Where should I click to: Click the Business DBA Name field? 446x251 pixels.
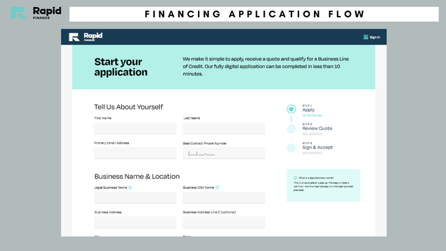224,197
